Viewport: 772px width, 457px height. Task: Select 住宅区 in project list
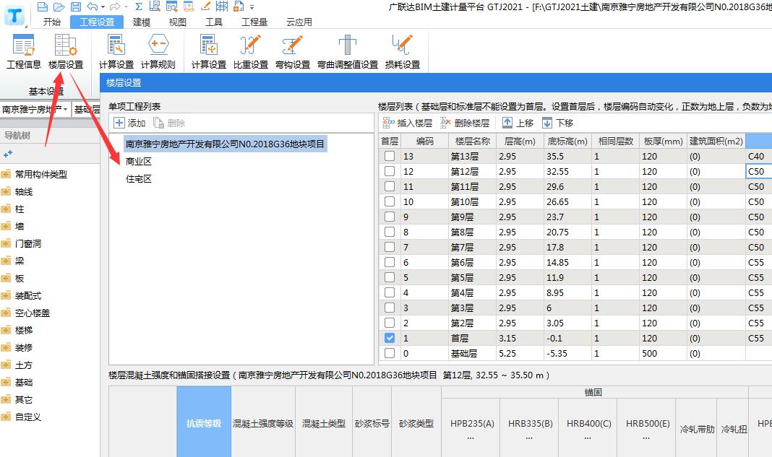[x=138, y=178]
